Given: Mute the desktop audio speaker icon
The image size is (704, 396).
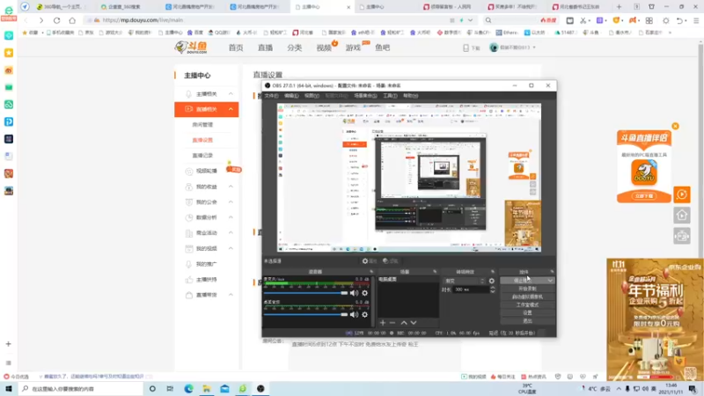Looking at the screenshot, I should click(x=354, y=315).
